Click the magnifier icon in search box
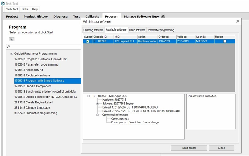 tap(8, 46)
